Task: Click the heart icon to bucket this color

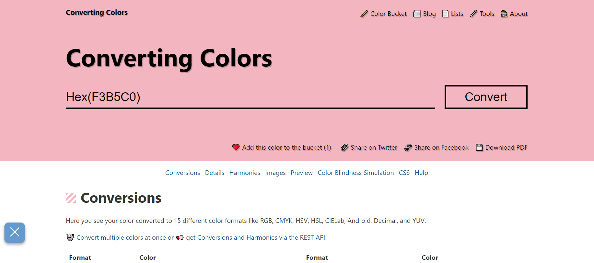Action: click(x=236, y=147)
